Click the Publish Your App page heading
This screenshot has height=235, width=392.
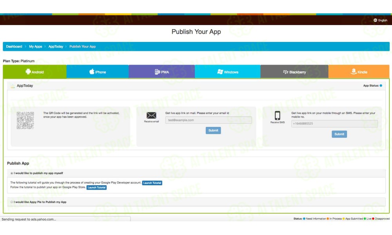[196, 32]
